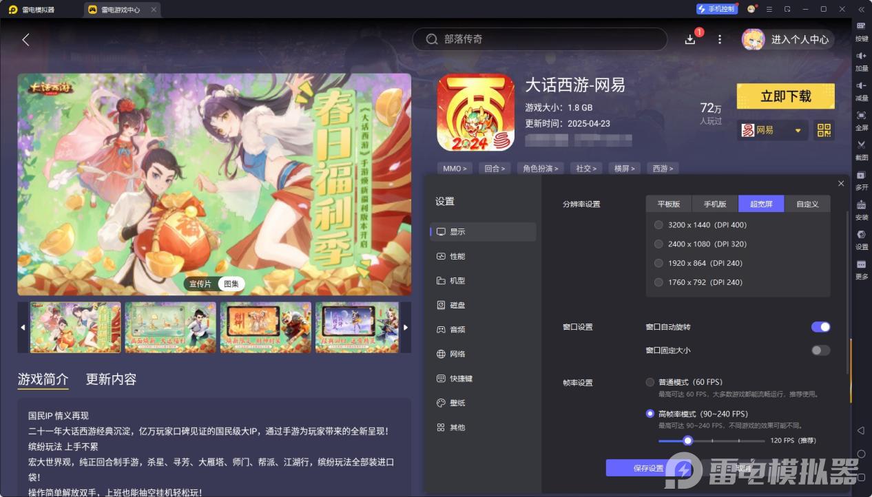Open the 更新内容 tab
The width and height of the screenshot is (872, 497).
pos(111,379)
